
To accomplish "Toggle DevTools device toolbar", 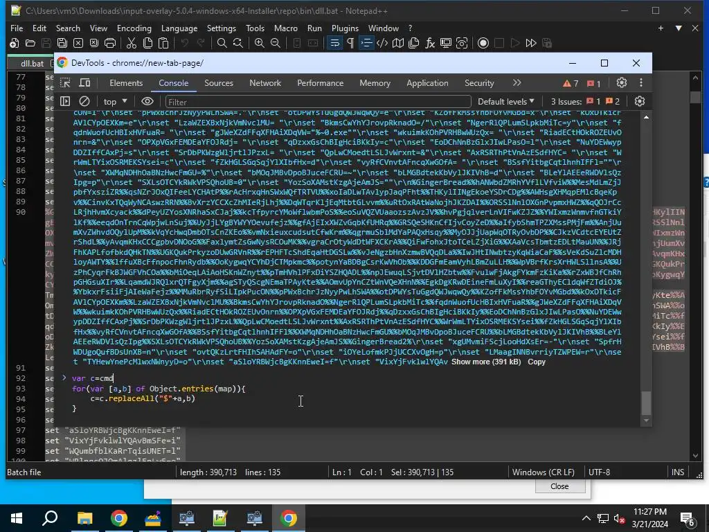I will pos(84,83).
